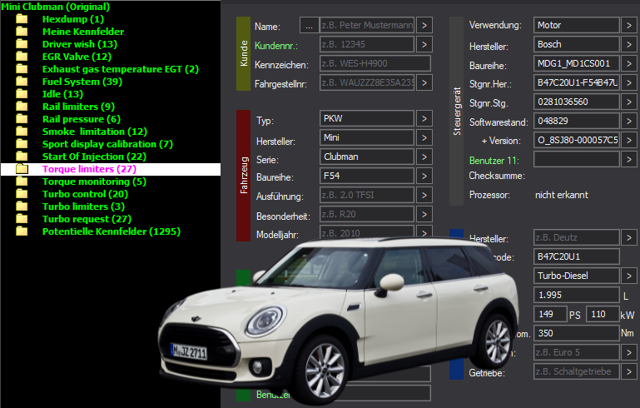Click the green Benutzer 11 label

[x=494, y=161]
